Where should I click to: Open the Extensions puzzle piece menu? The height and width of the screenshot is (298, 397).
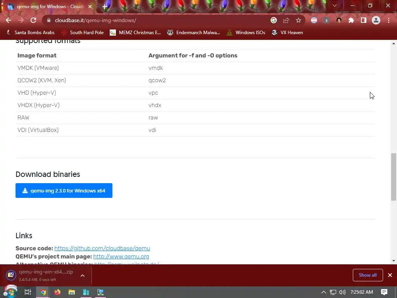coord(351,20)
